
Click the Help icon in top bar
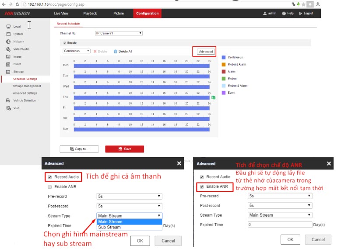tap(285, 14)
